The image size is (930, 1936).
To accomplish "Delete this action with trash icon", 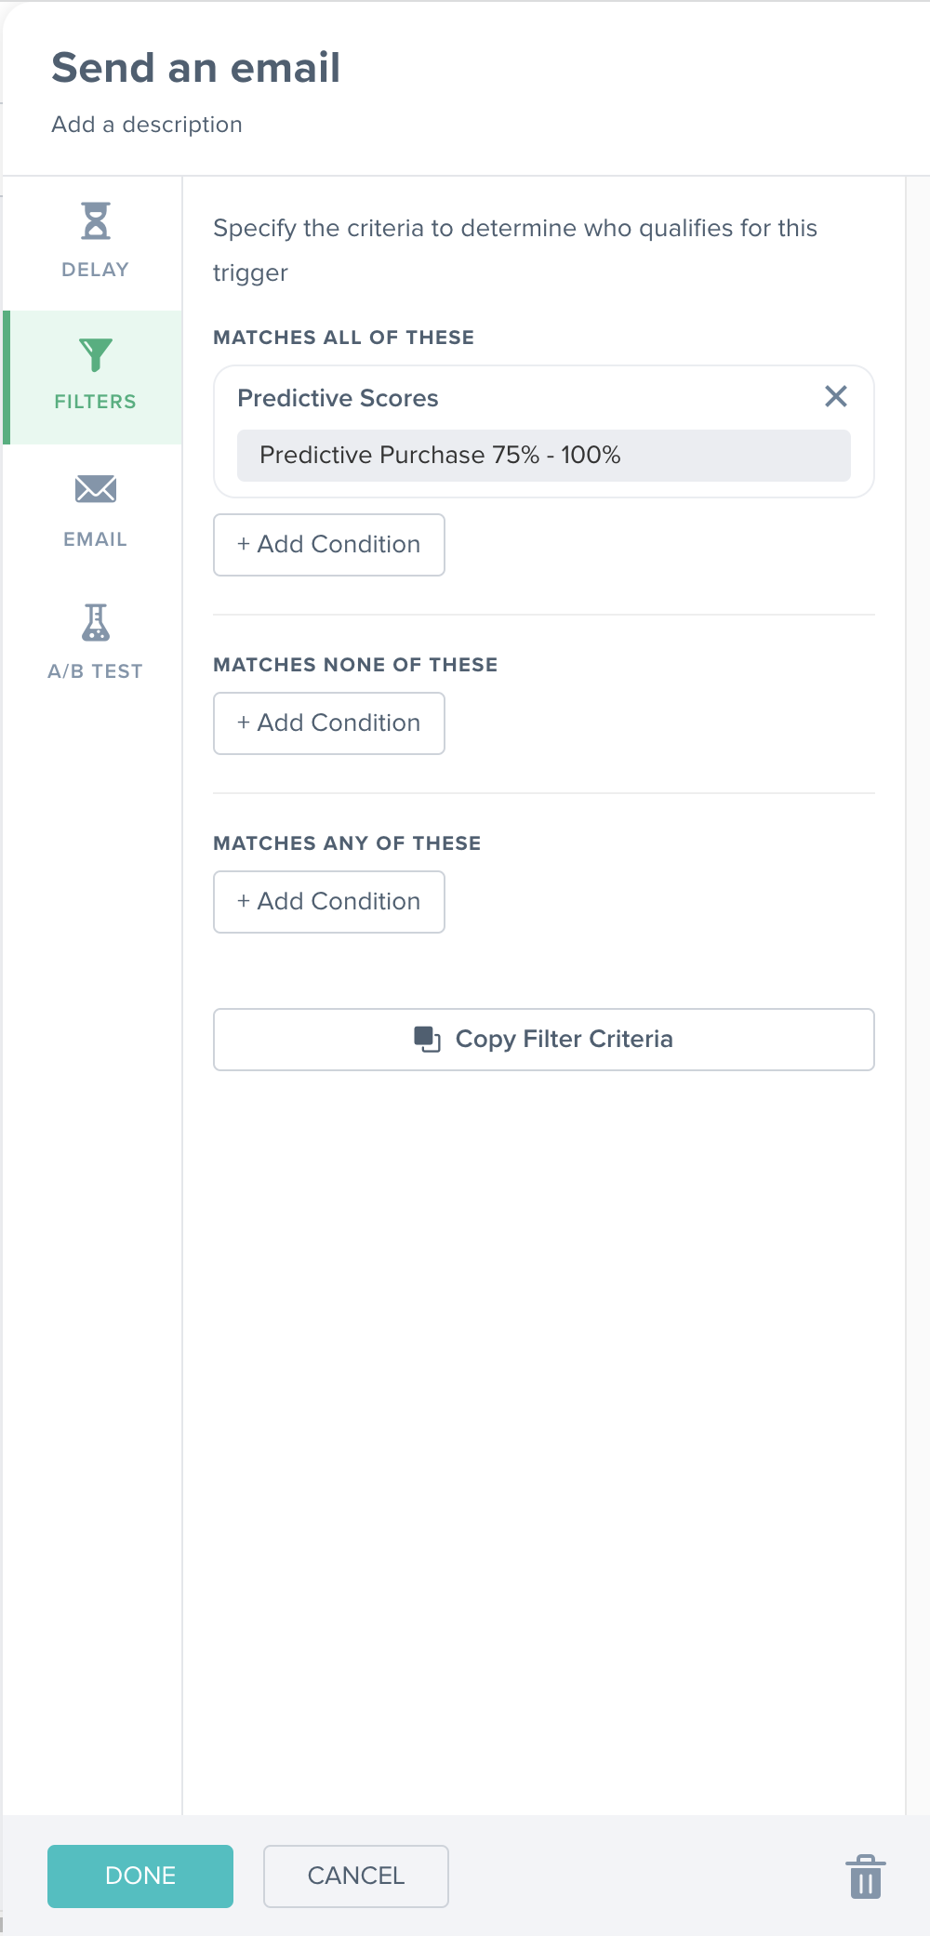I will [x=866, y=1876].
